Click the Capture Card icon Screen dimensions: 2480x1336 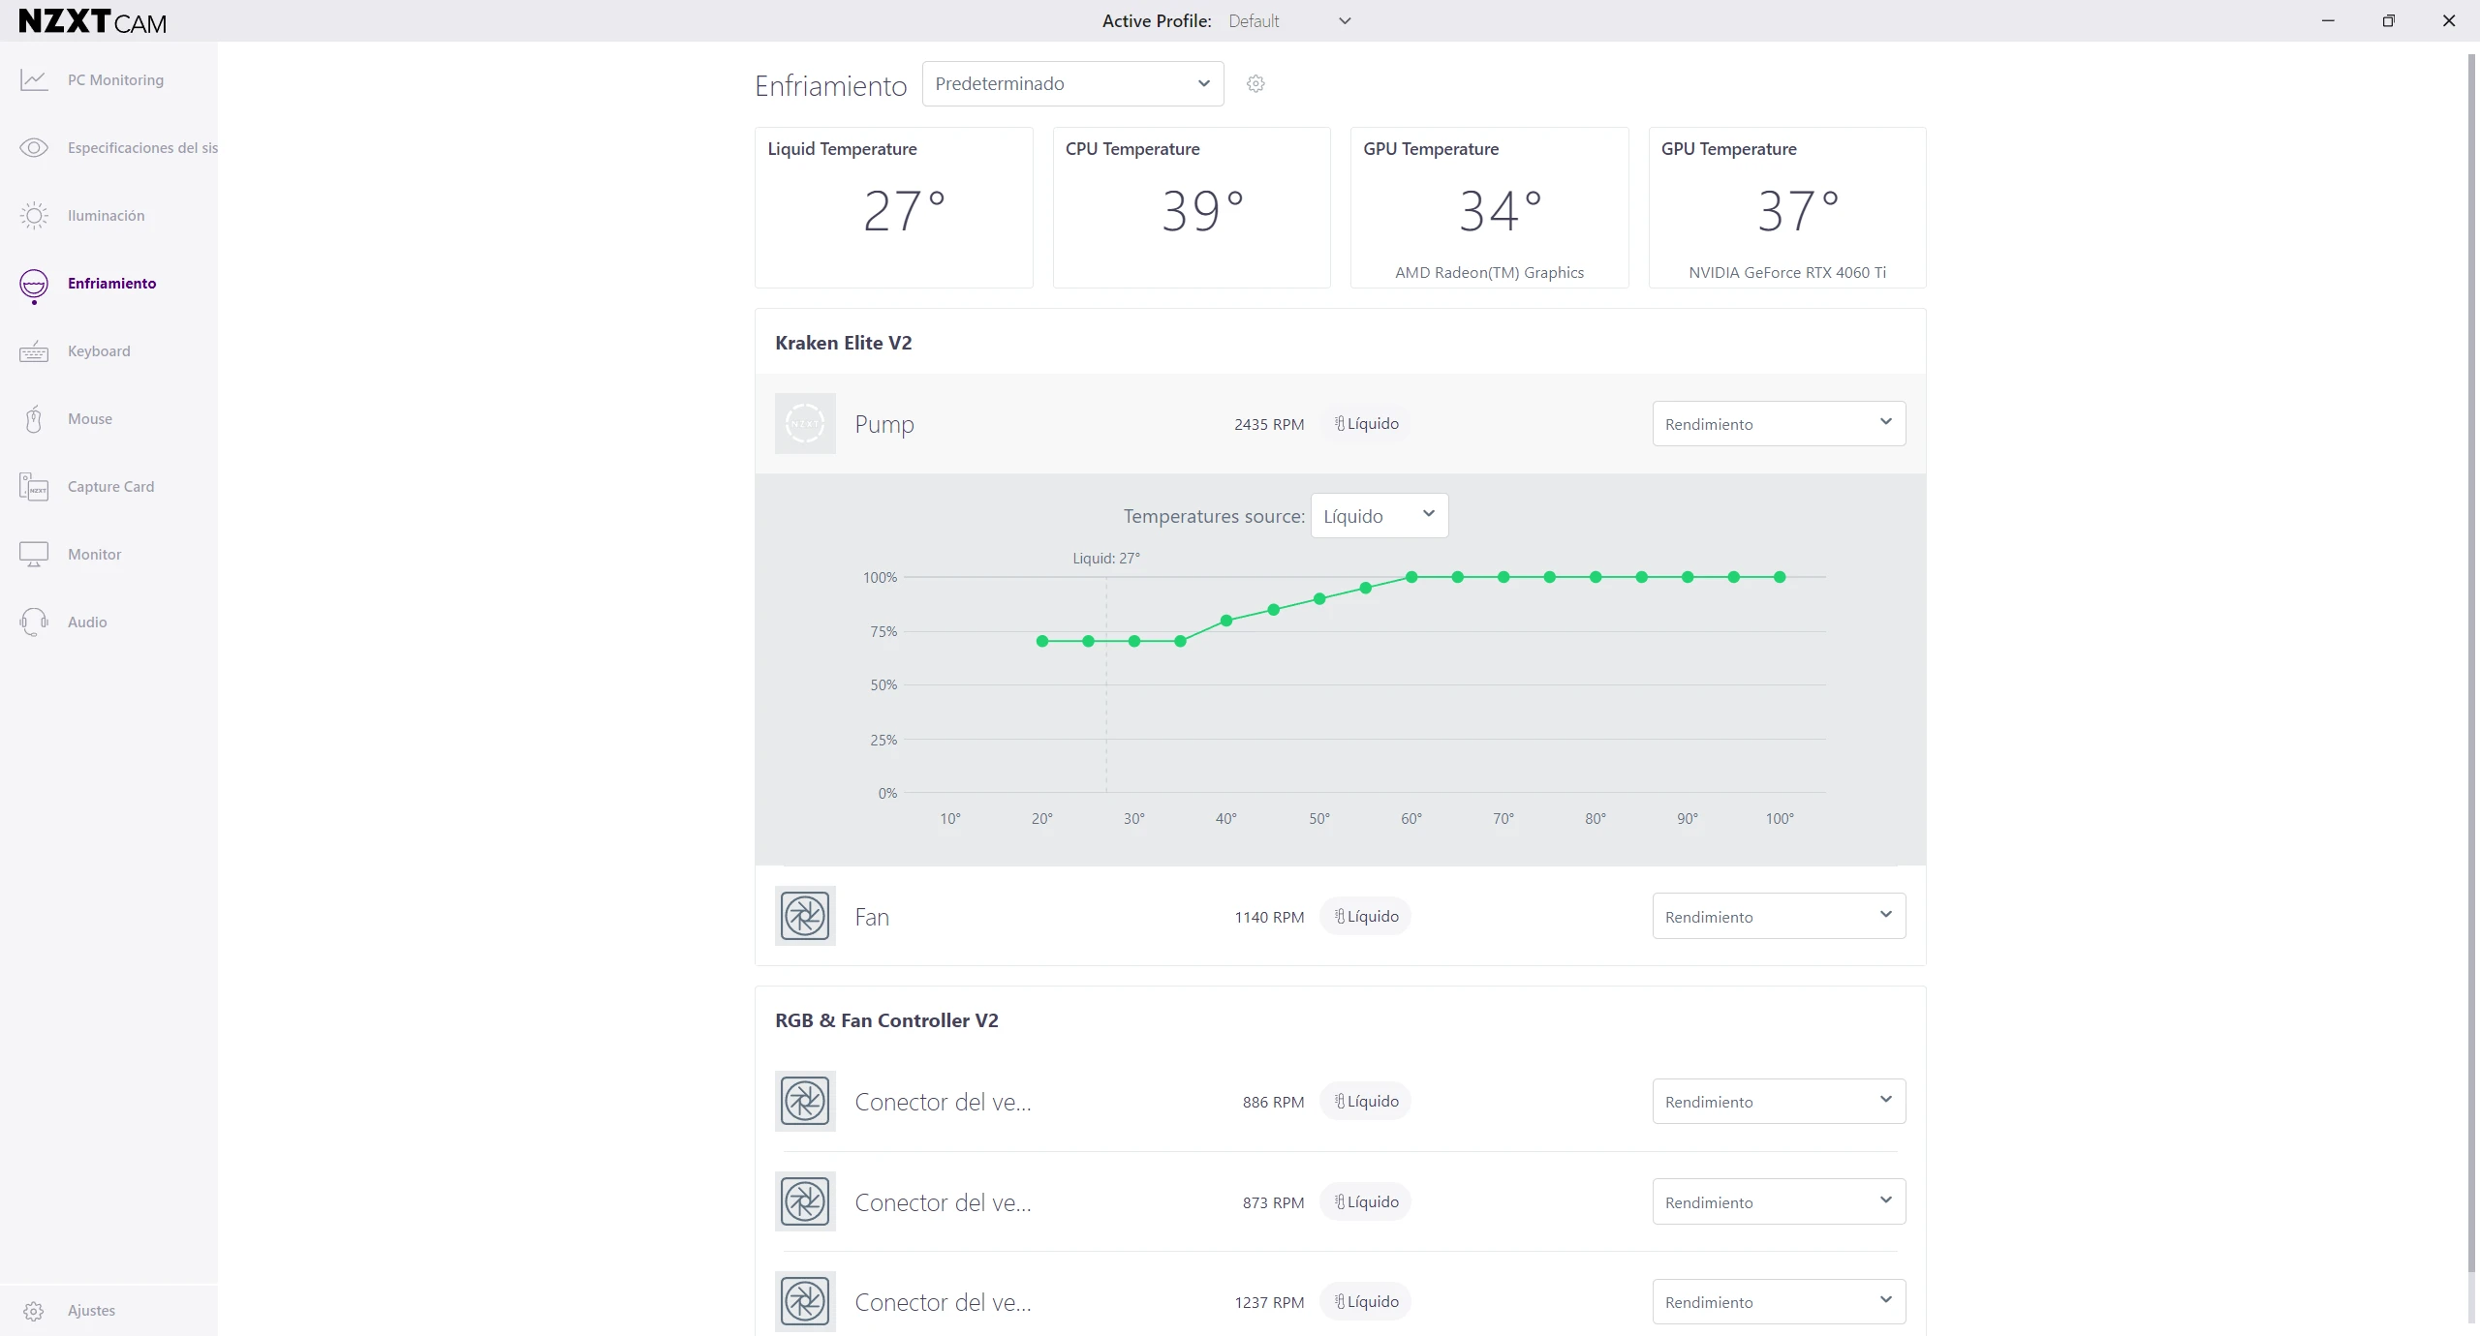pos(34,487)
